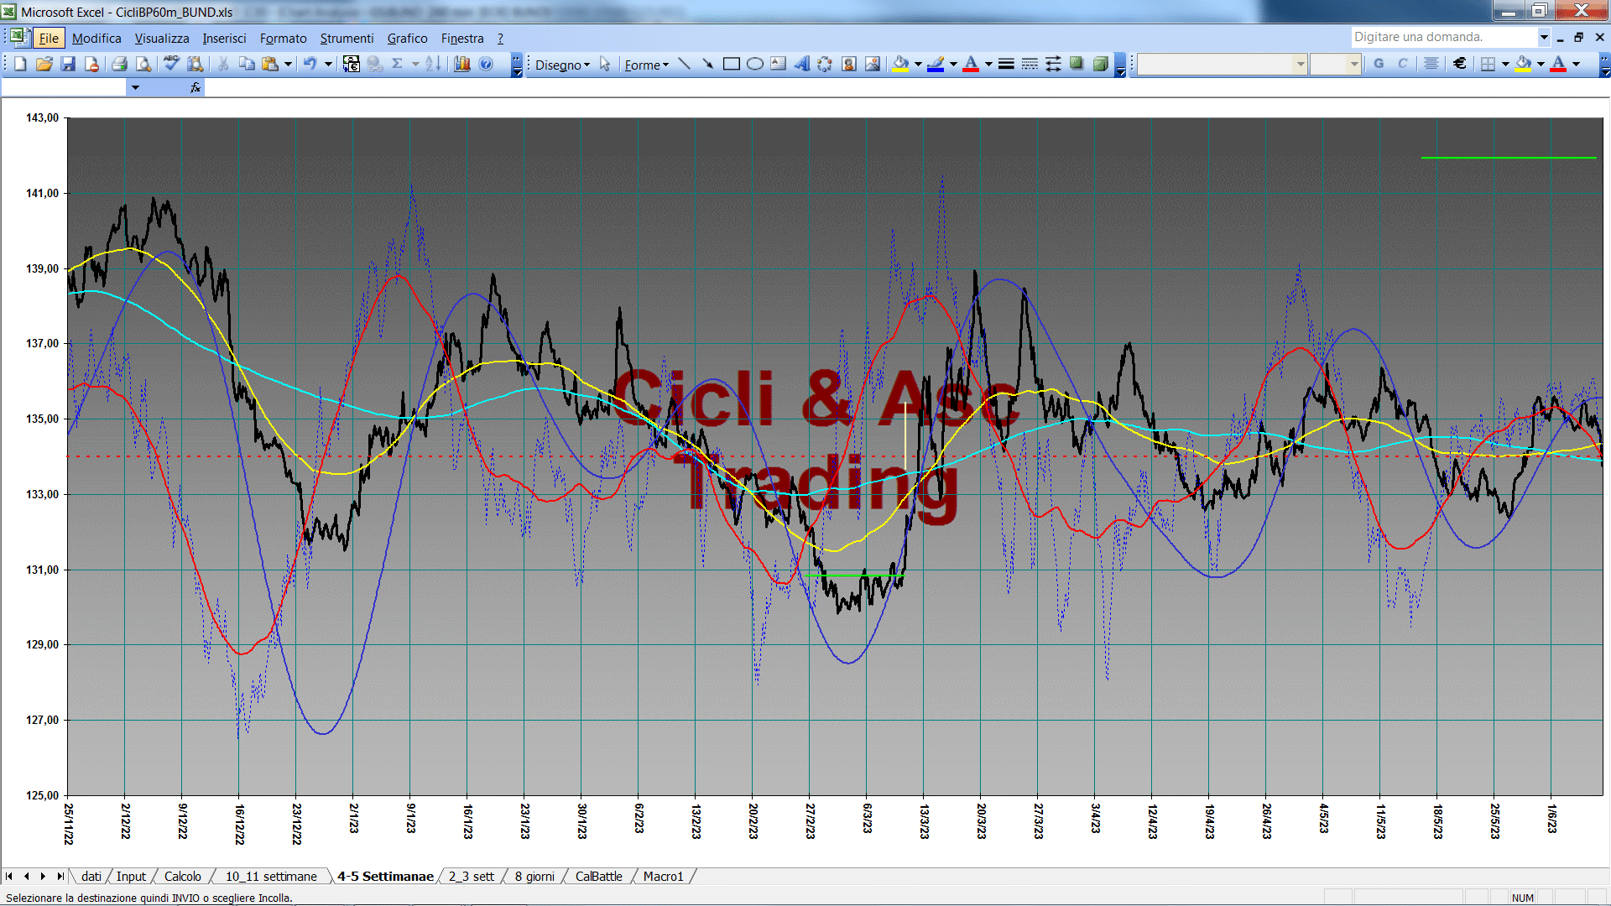The height and width of the screenshot is (906, 1611).
Task: Open the Visualizza menu
Action: click(x=162, y=39)
